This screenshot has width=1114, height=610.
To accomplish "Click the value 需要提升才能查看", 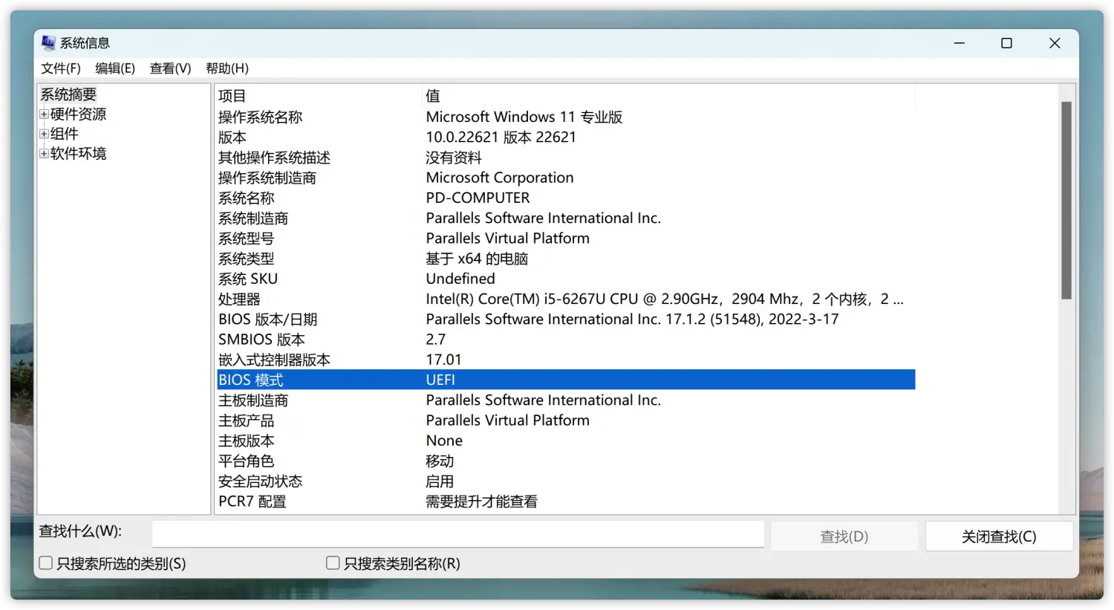I will click(481, 502).
